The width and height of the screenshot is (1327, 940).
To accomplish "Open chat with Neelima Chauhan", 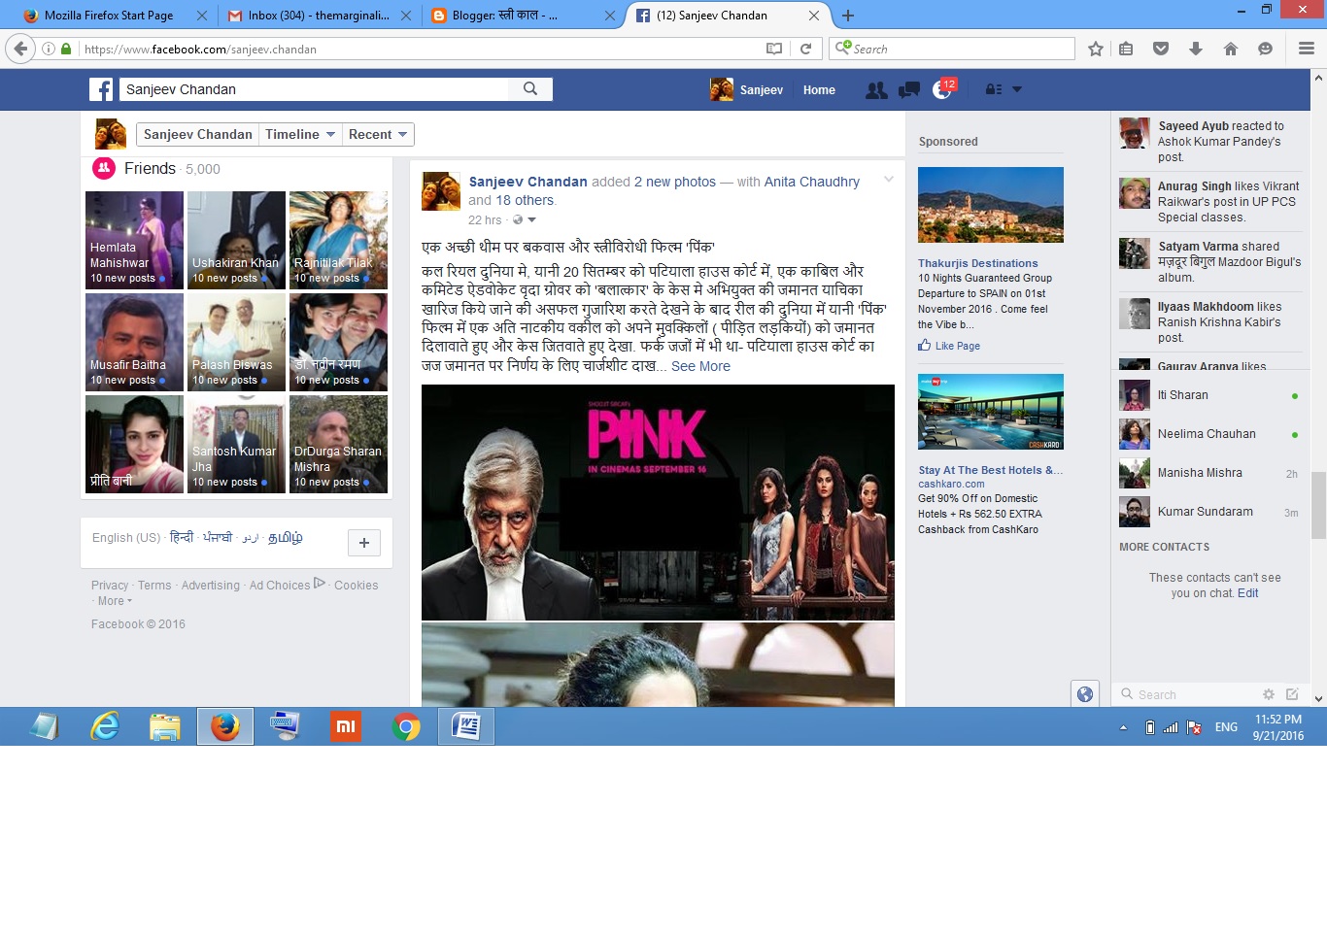I will point(1209,434).
